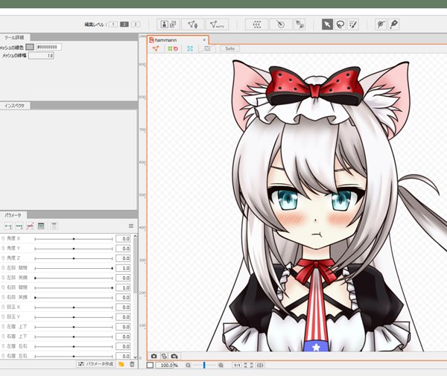Select the lasso selection tool
447x376 pixels.
click(x=340, y=25)
